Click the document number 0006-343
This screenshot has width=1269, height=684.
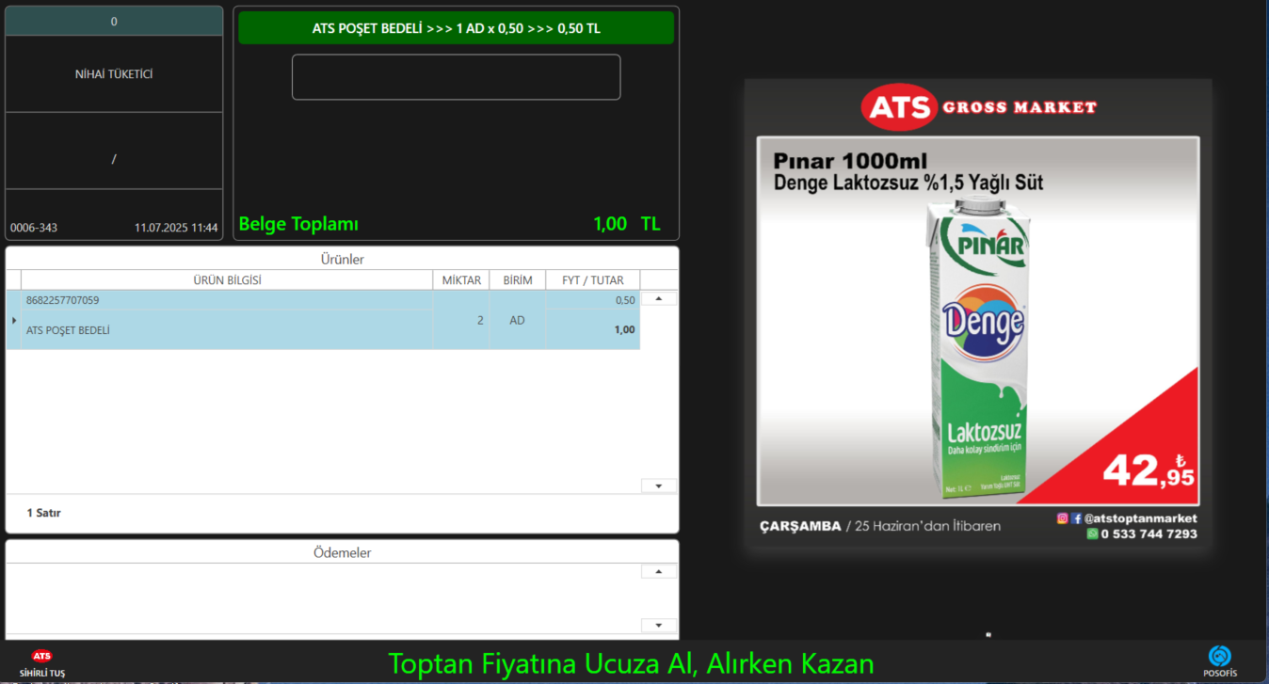(34, 228)
